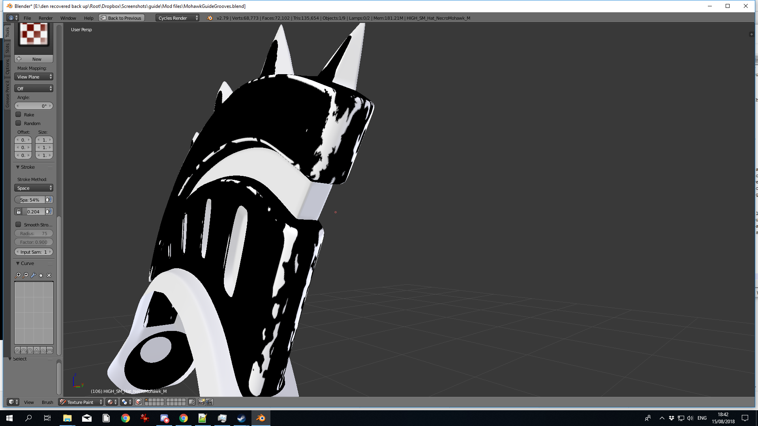Open the Cycles Render engine dropdown

177,18
